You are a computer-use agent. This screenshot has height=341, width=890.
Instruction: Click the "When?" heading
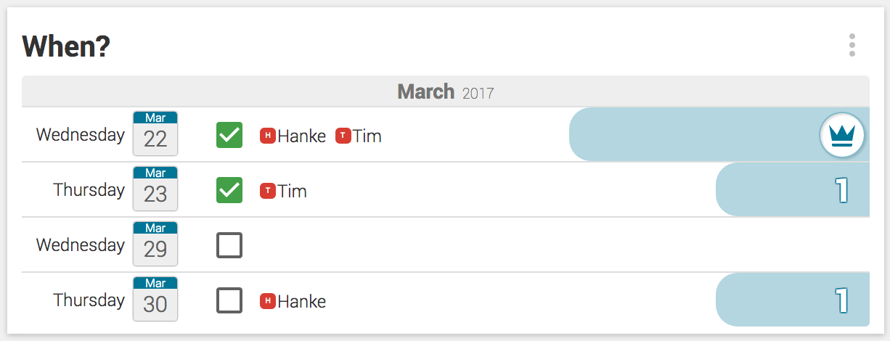[x=66, y=46]
